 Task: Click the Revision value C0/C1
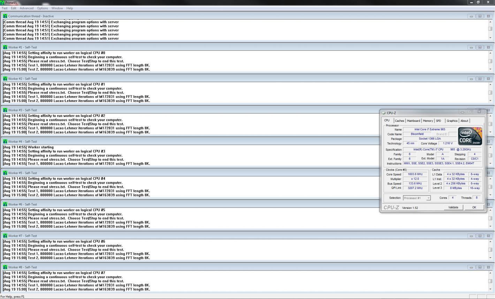(x=475, y=159)
